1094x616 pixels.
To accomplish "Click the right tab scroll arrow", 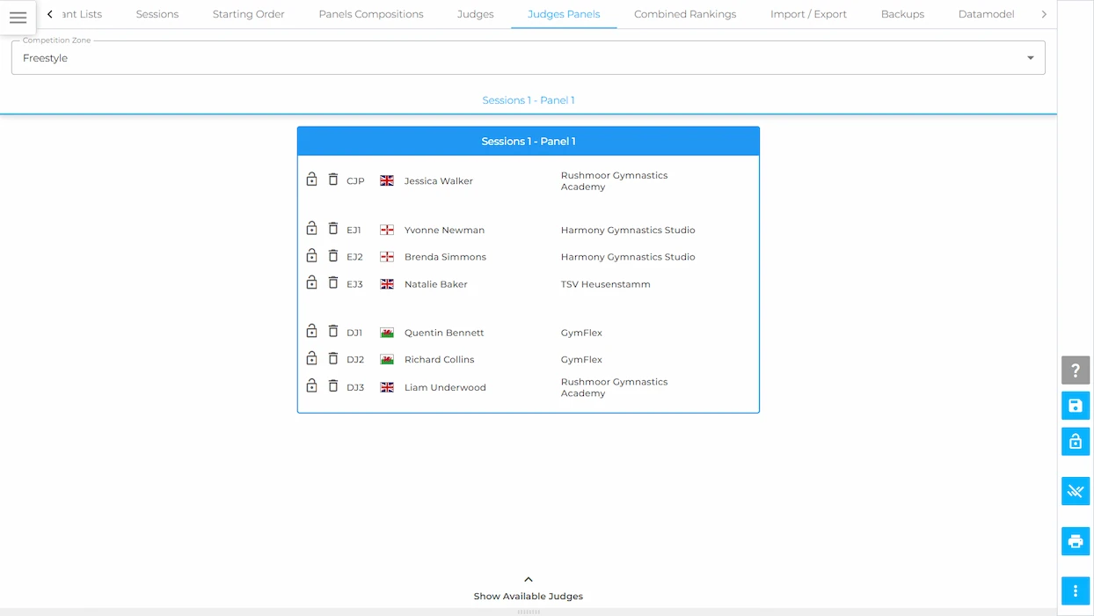I will pyautogui.click(x=1044, y=14).
